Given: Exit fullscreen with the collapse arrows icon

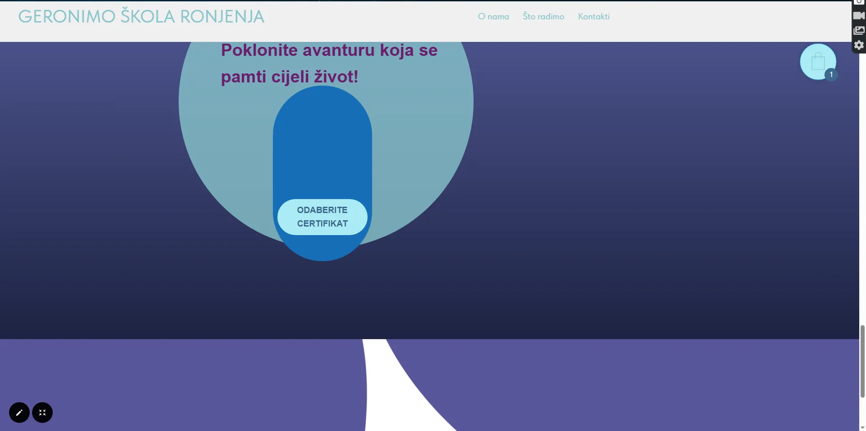Looking at the screenshot, I should pyautogui.click(x=42, y=413).
